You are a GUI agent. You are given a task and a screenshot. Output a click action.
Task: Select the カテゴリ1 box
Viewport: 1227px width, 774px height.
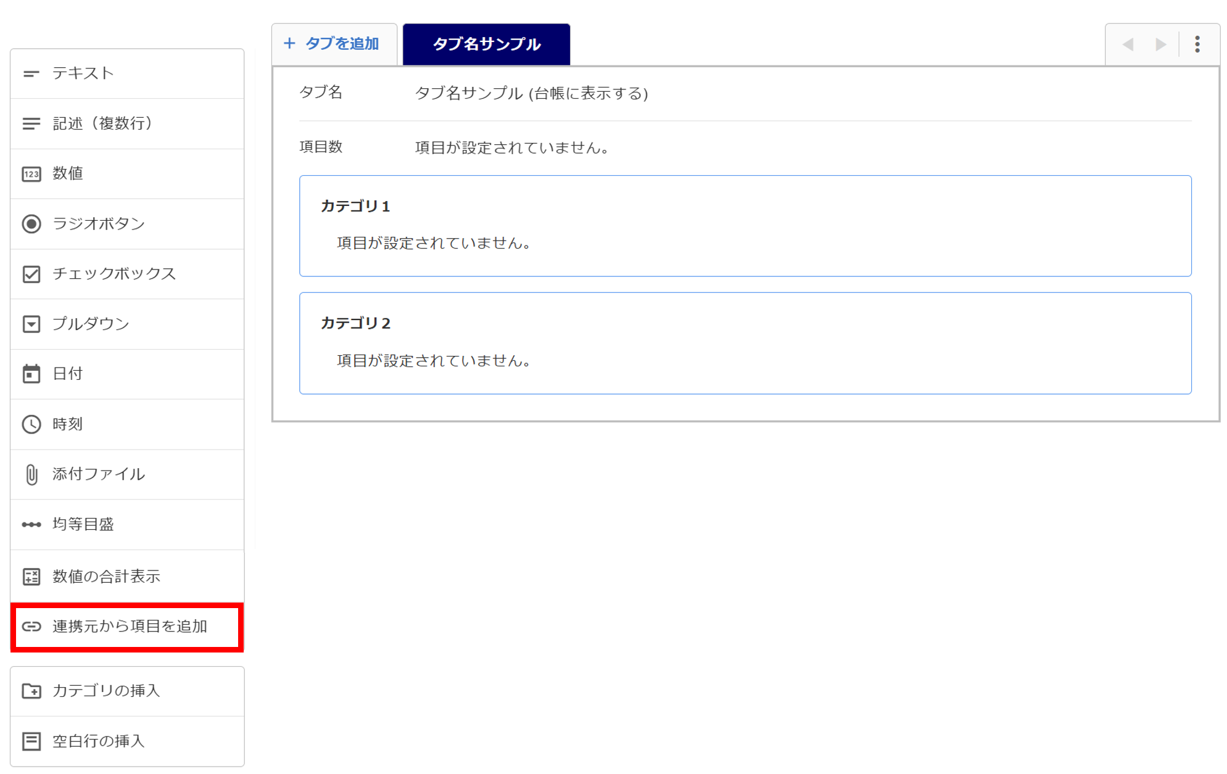[745, 226]
